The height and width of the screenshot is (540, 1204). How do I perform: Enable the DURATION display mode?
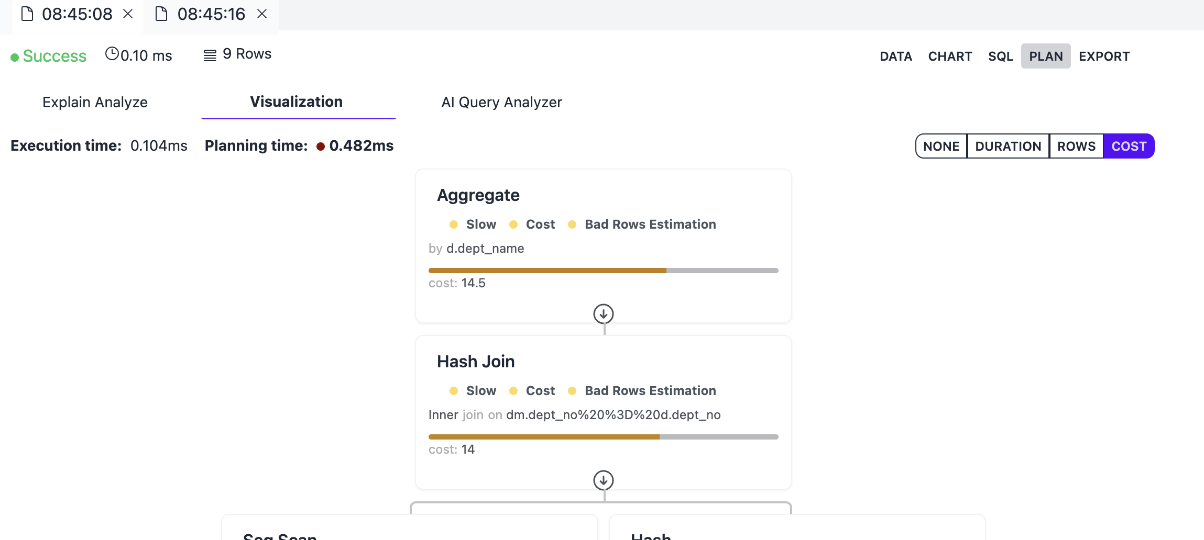(x=1008, y=146)
